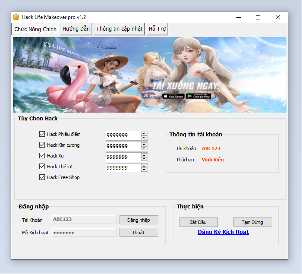Click the Đăng nhập button
The image size is (302, 274).
tap(138, 220)
